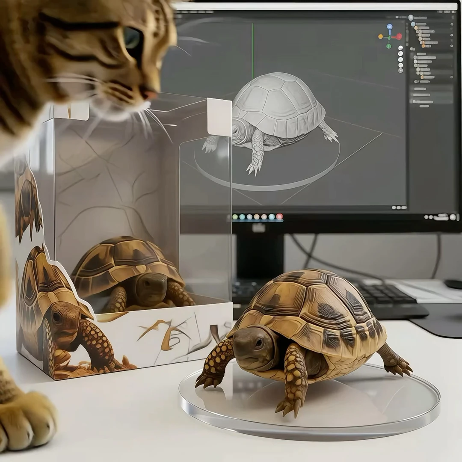Select the last orange-icon object in the outliner
The height and width of the screenshot is (462, 462).
[421, 77]
